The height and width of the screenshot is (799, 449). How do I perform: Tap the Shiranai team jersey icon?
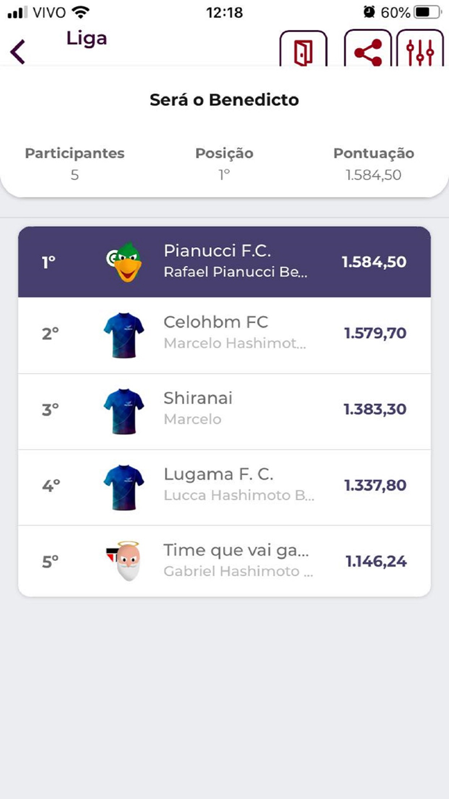124,410
